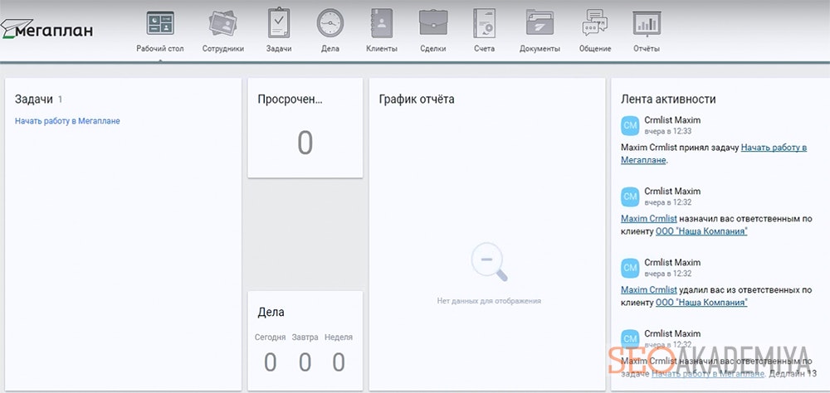The width and height of the screenshot is (830, 393).
Task: Open the Сделки briefcase icon
Action: pyautogui.click(x=433, y=23)
